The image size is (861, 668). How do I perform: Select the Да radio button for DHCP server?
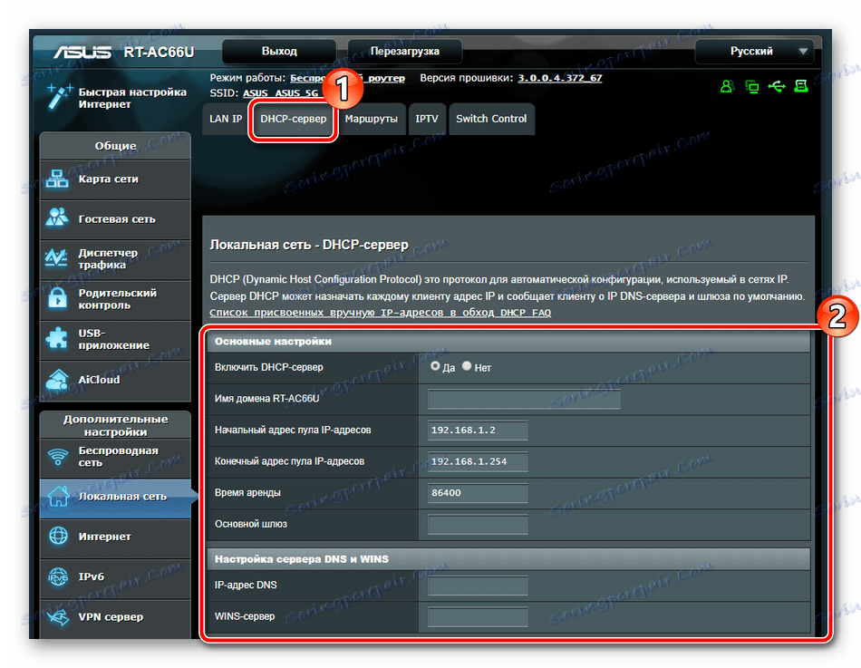(435, 366)
